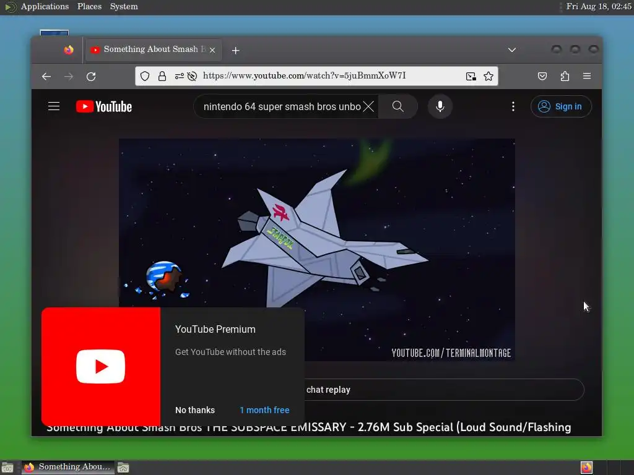
Task: Expand the list all tabs dropdown
Action: (512, 49)
